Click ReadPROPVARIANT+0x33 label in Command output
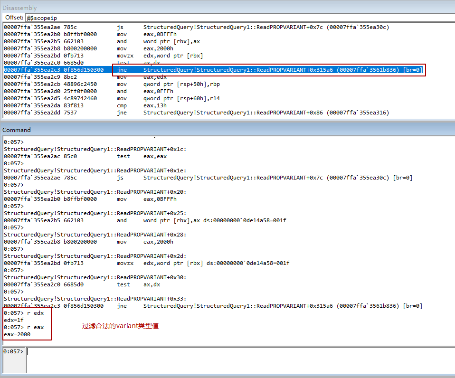The image size is (455, 378). coord(95,299)
